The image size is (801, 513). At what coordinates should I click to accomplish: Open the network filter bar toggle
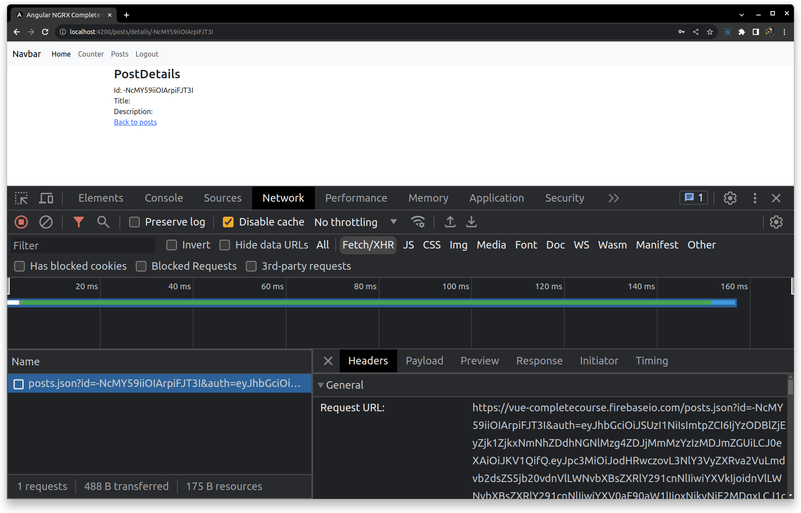(79, 222)
